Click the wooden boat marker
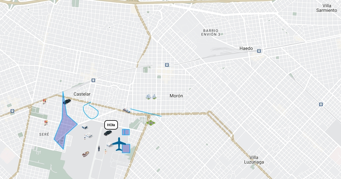 point(86,154)
